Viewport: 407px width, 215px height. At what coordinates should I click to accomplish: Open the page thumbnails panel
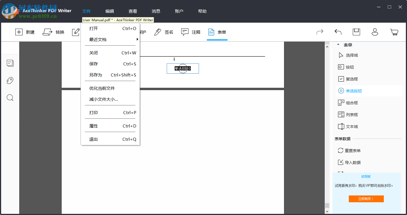[10, 63]
